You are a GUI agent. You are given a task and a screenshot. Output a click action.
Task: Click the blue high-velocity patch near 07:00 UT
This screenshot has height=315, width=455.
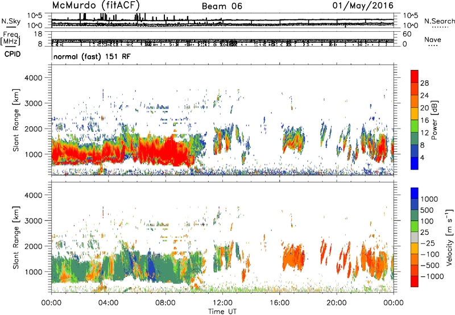pos(151,266)
